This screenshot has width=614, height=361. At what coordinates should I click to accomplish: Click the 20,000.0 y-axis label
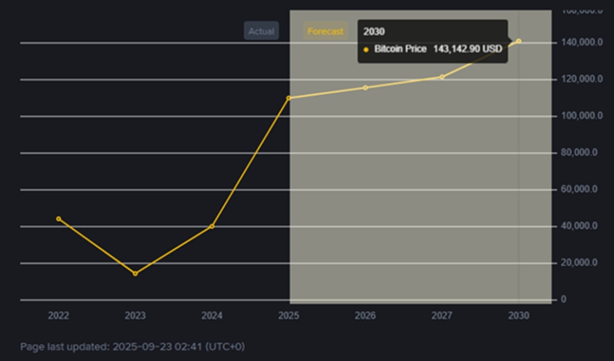click(579, 263)
